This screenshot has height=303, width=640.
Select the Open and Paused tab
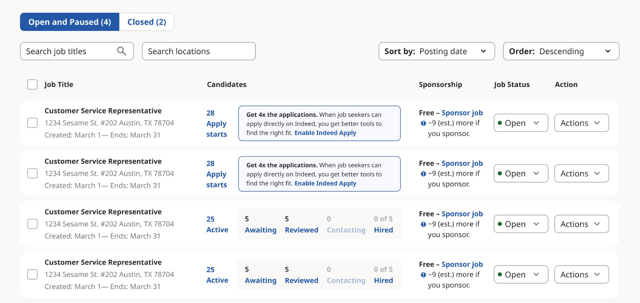pyautogui.click(x=69, y=21)
